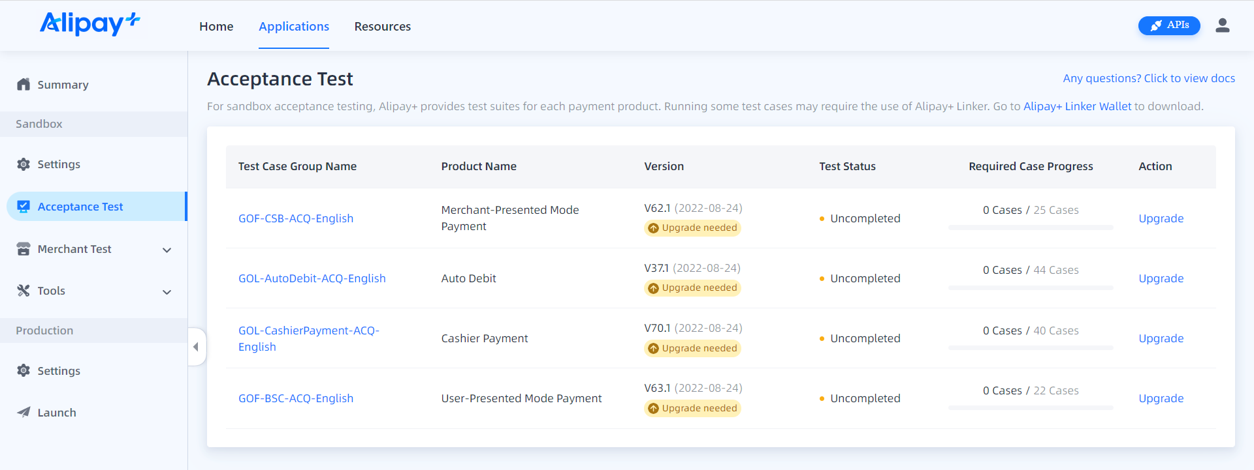1254x470 pixels.
Task: Click the Production Settings gear icon
Action: [24, 371]
